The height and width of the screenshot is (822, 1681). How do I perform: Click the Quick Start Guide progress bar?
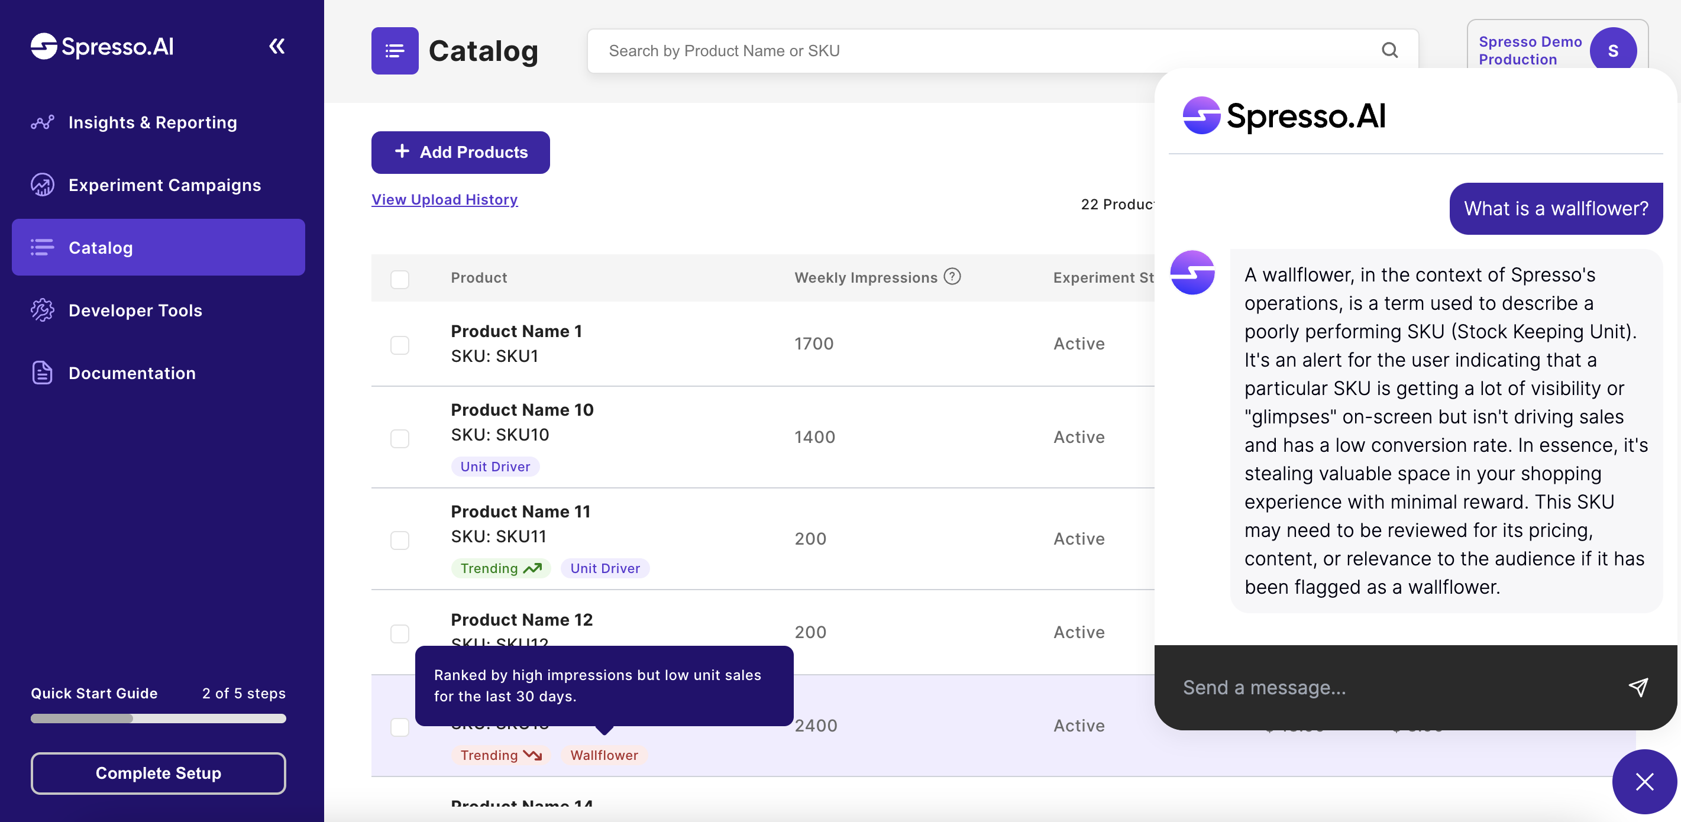[x=158, y=719]
